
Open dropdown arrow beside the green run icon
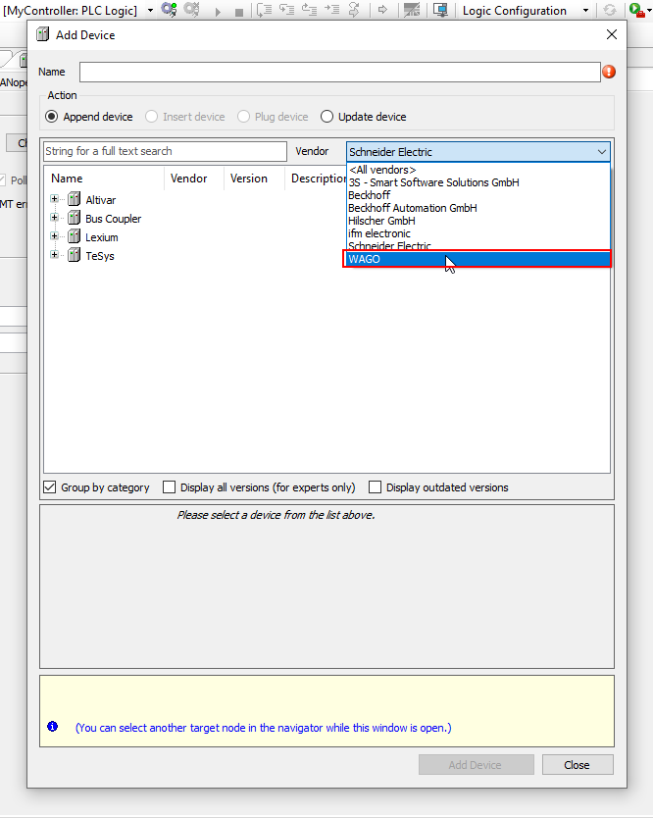(x=649, y=10)
